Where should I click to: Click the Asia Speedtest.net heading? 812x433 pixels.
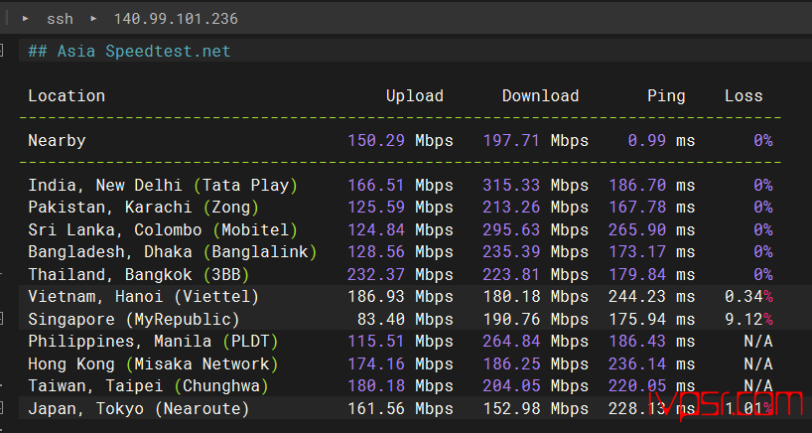click(x=129, y=51)
